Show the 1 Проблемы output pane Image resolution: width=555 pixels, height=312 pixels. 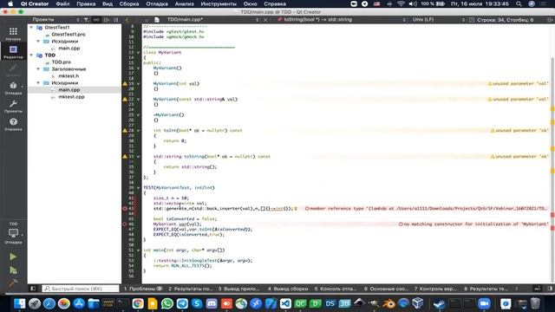click(143, 289)
